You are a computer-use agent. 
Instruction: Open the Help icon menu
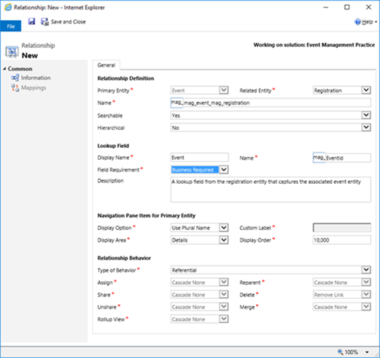(358, 22)
